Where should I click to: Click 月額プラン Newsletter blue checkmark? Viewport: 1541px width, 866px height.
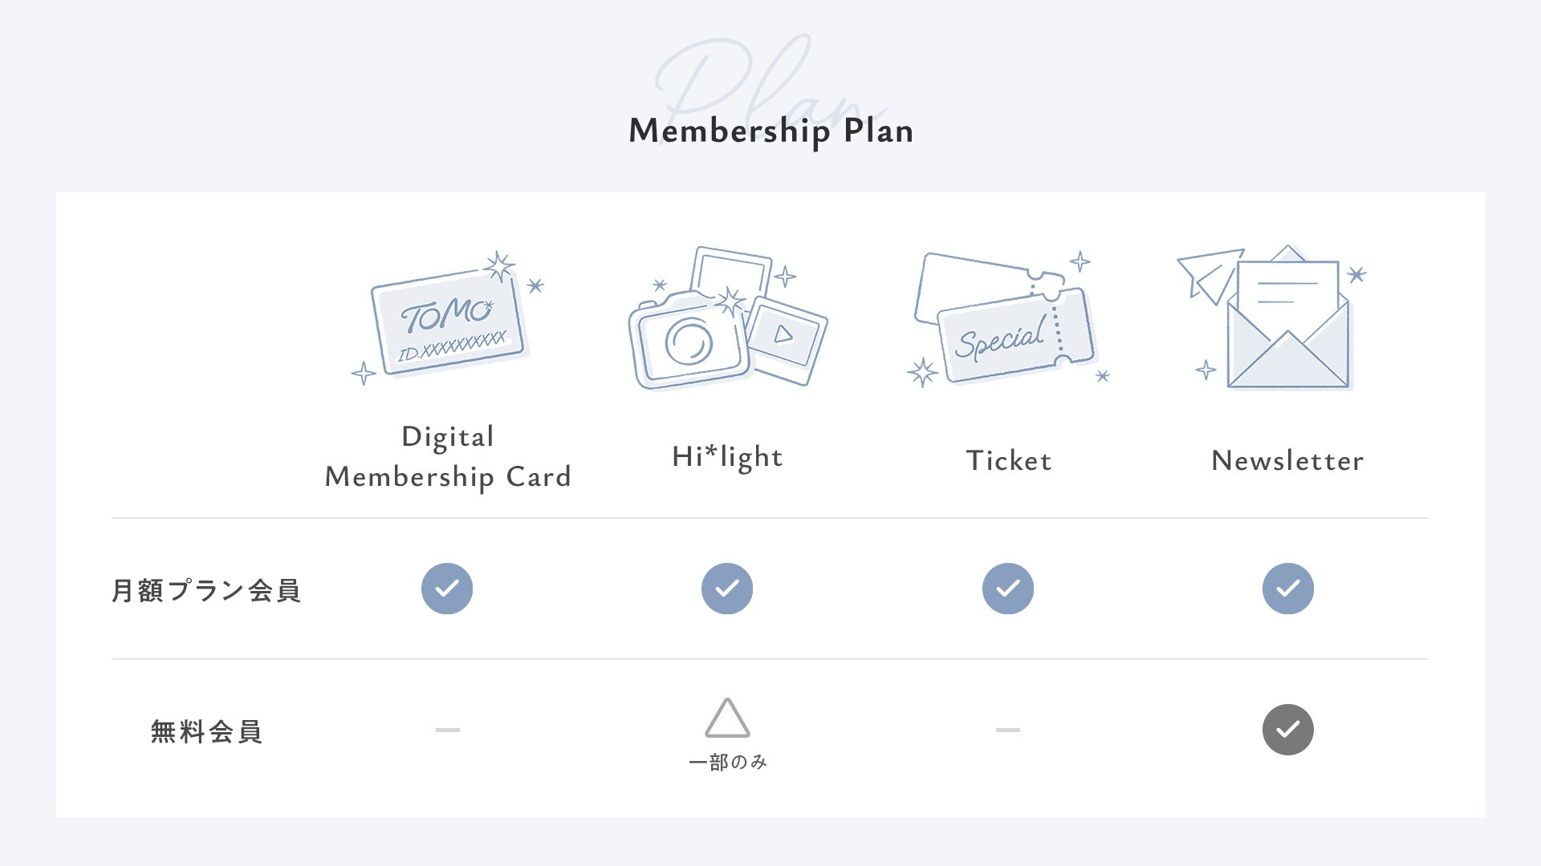[x=1287, y=589]
